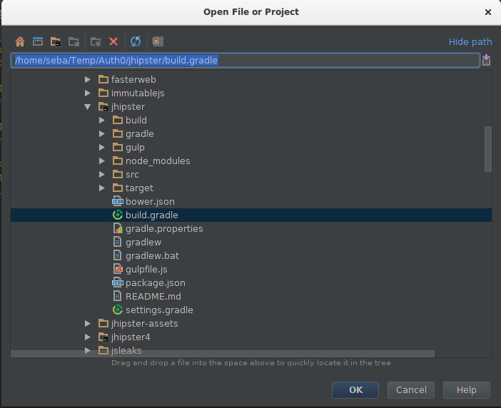The height and width of the screenshot is (408, 501).
Task: Open recent path history icon beside path field
Action: tap(486, 60)
